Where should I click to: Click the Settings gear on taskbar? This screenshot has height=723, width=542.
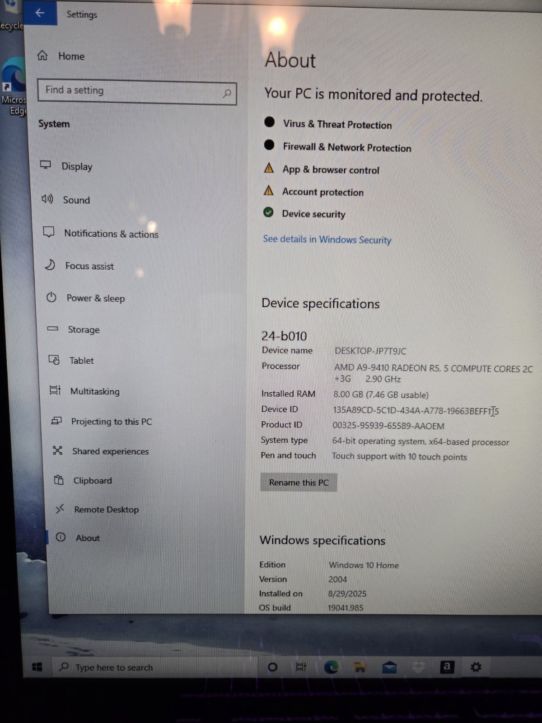[x=476, y=667]
